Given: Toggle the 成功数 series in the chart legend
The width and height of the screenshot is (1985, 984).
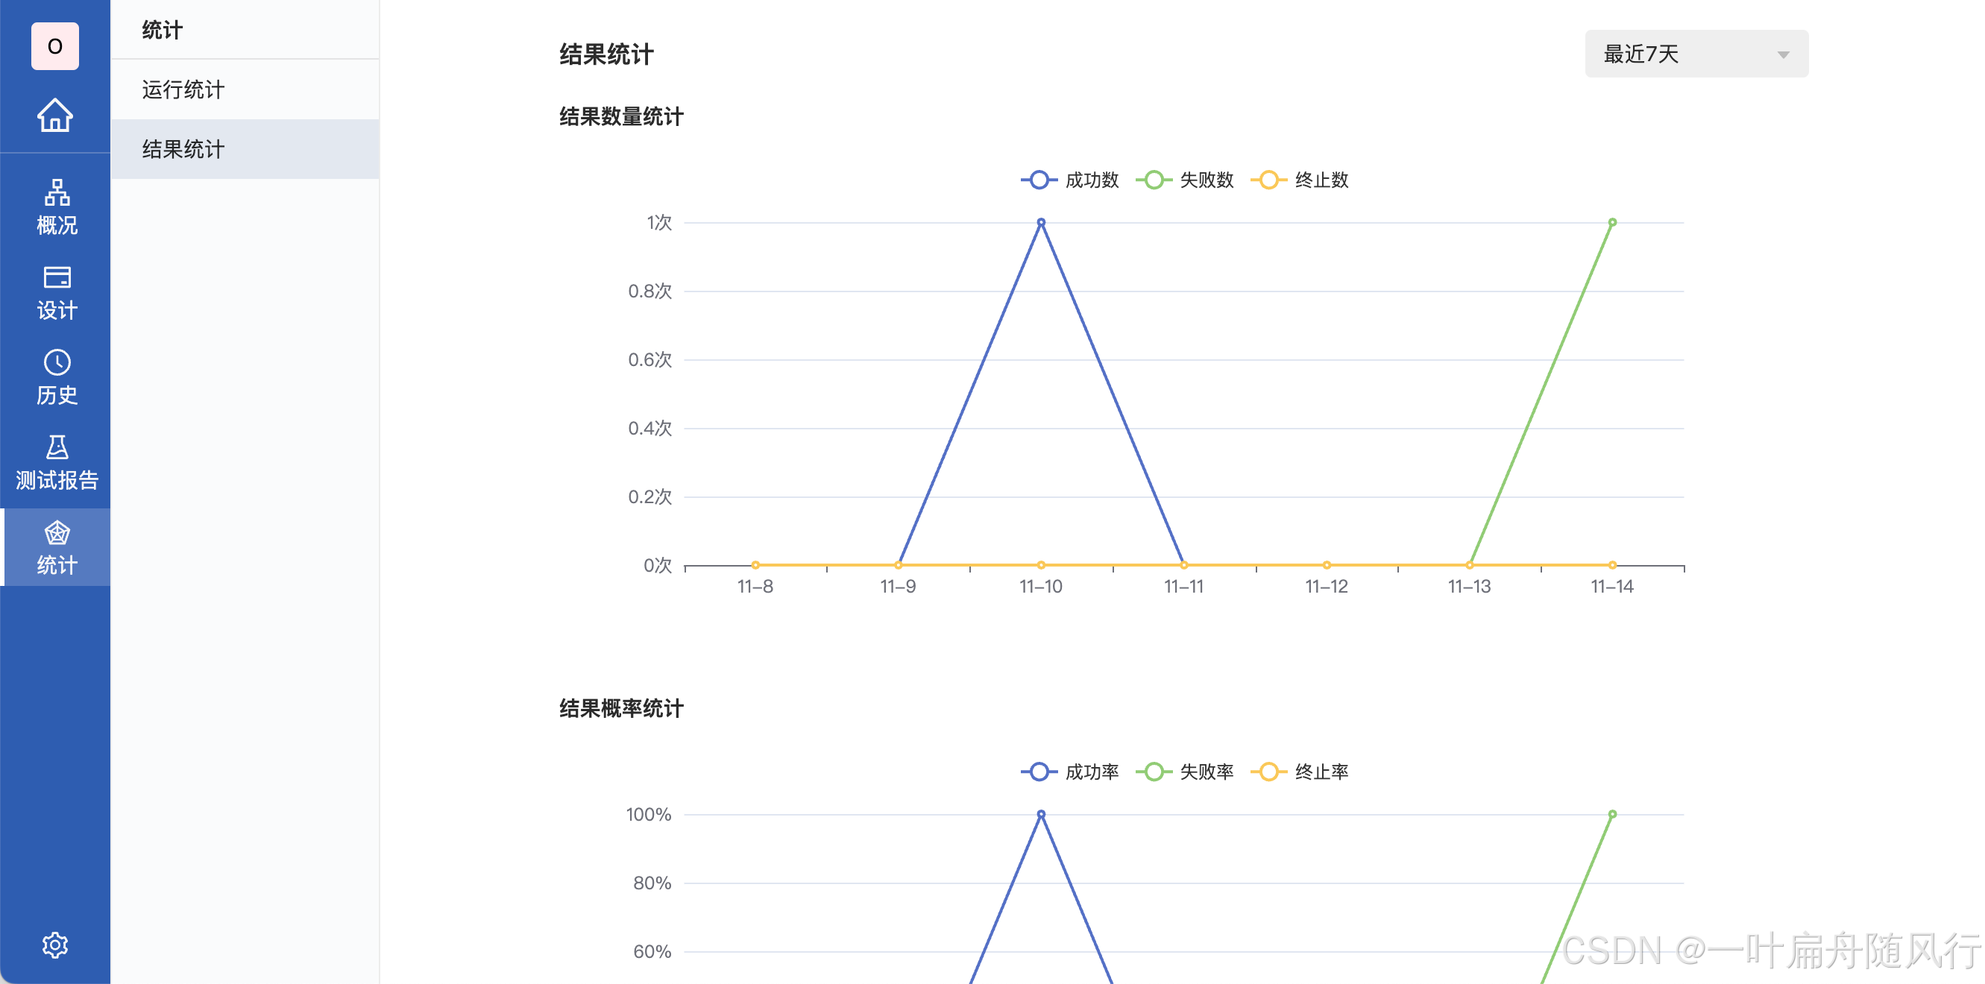Looking at the screenshot, I should [1071, 180].
